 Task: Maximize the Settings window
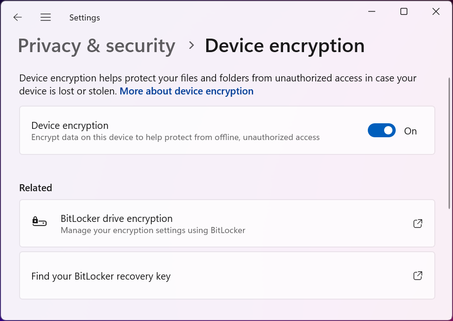pyautogui.click(x=404, y=12)
